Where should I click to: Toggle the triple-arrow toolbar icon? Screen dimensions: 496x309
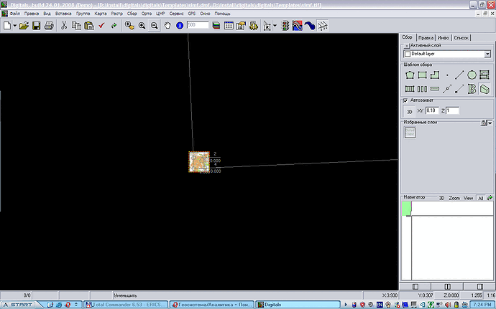tap(323, 26)
